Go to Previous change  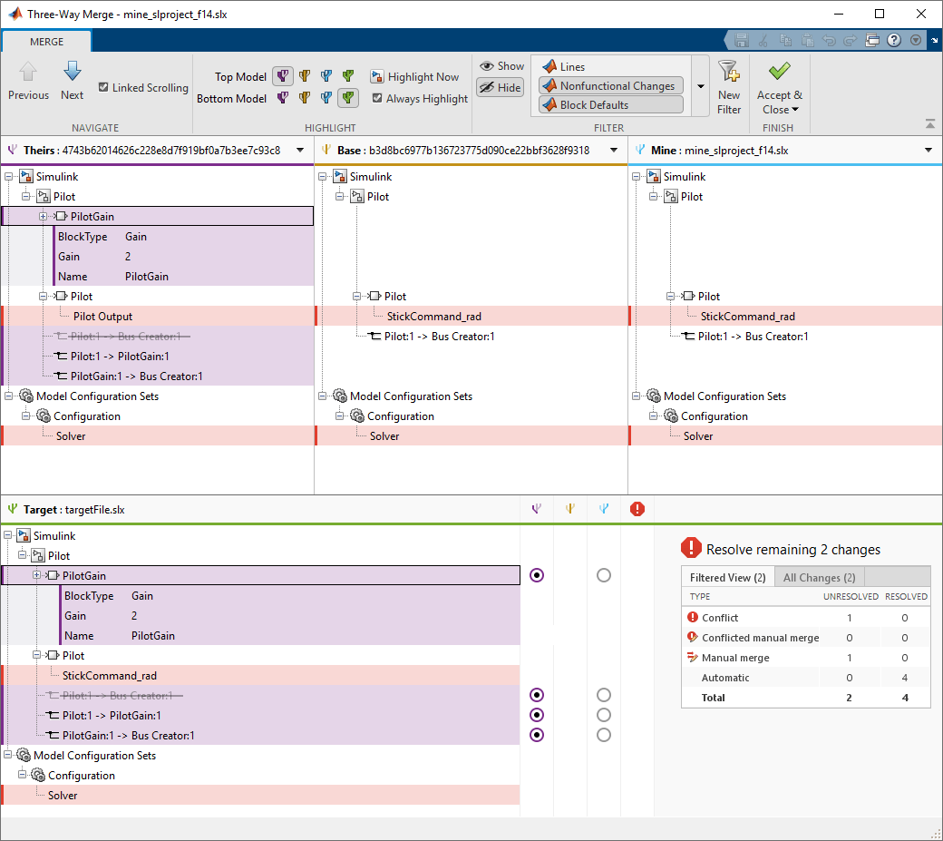[28, 81]
